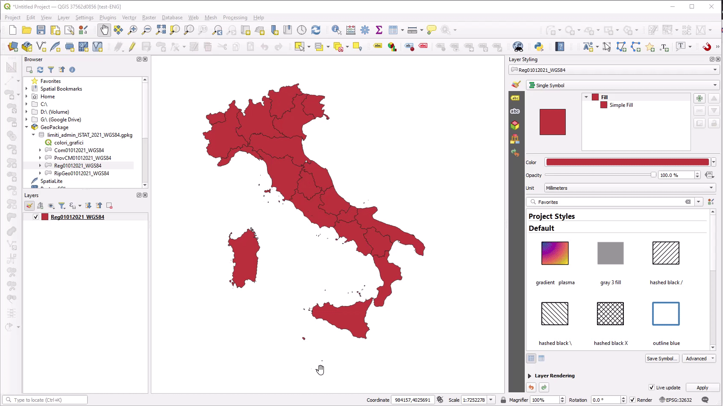Open the Single Symbol renderer dropdown

tap(622, 85)
